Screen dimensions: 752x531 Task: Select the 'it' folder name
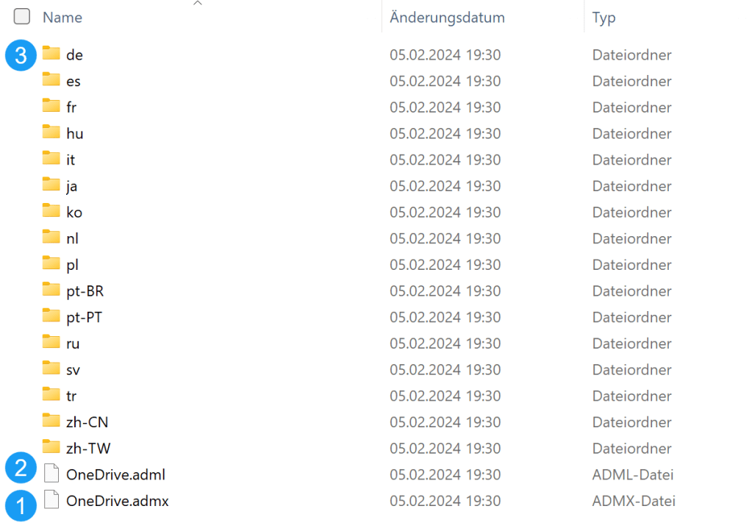(x=71, y=160)
